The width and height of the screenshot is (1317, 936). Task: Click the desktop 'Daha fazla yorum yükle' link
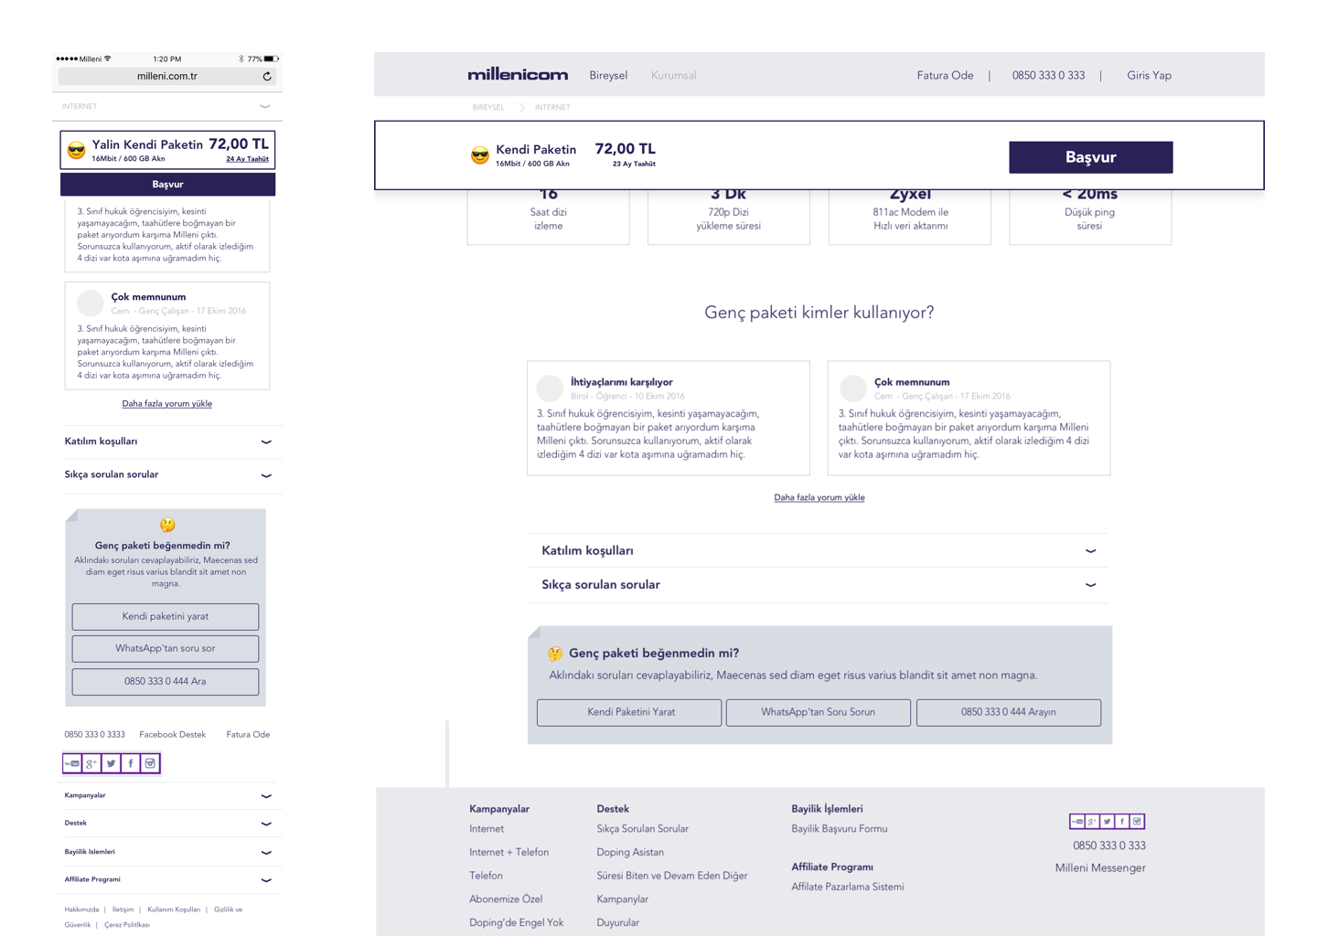click(x=819, y=498)
